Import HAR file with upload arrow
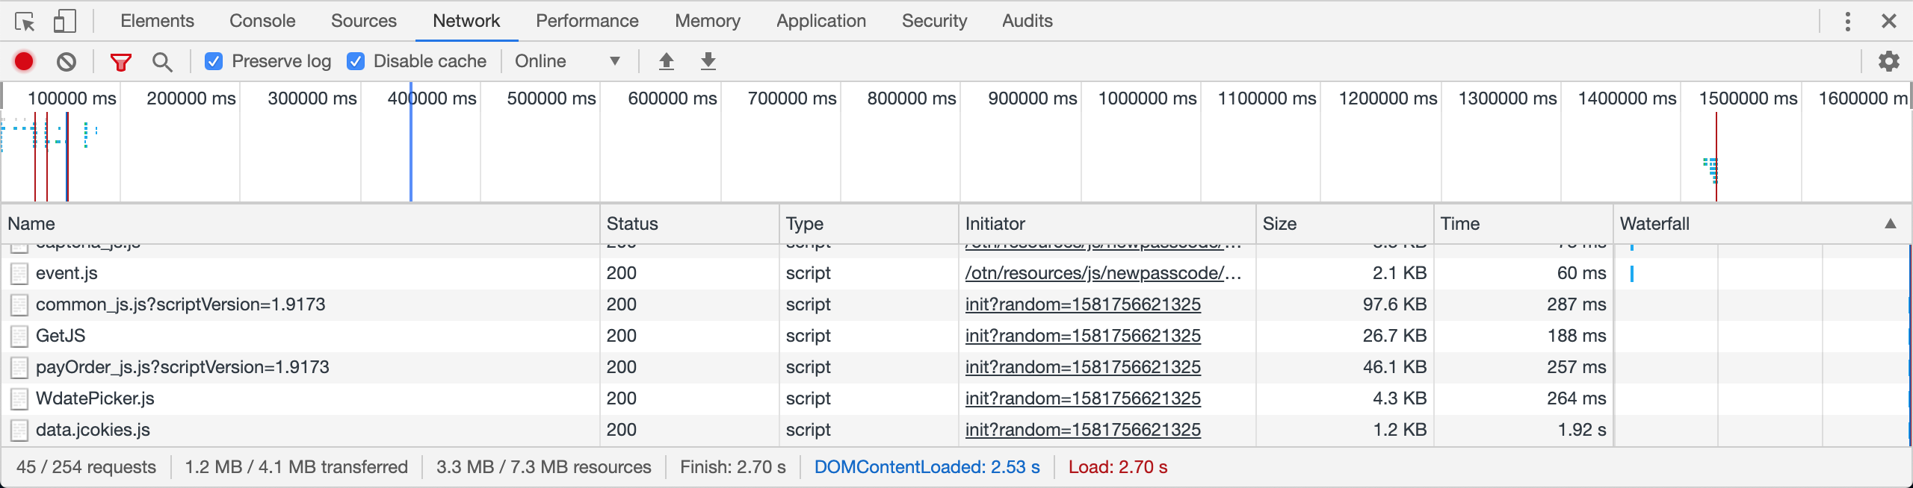 click(666, 61)
